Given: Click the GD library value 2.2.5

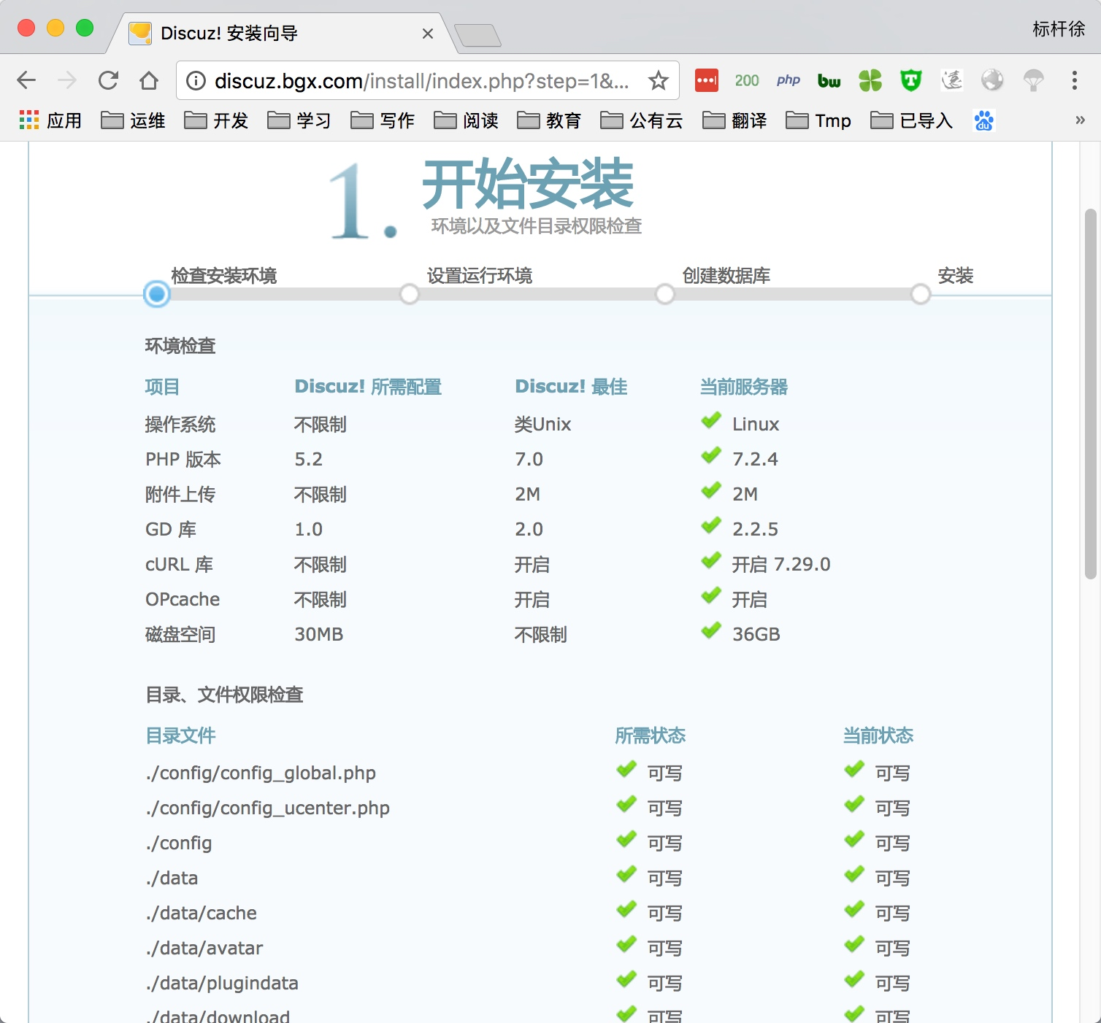Looking at the screenshot, I should [755, 529].
